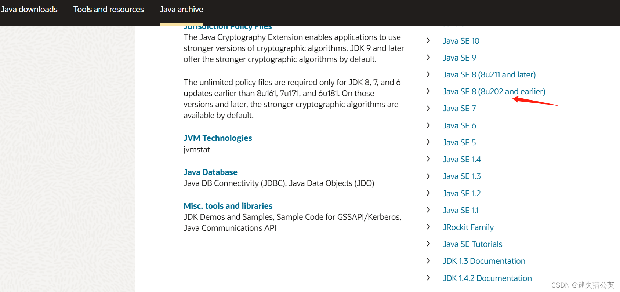Click the chevron beside JRockit Family
Viewport: 620px width, 292px height.
428,227
